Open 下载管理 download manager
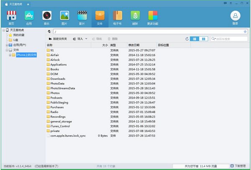Viewport: 251px width, 170px height. (x=237, y=166)
